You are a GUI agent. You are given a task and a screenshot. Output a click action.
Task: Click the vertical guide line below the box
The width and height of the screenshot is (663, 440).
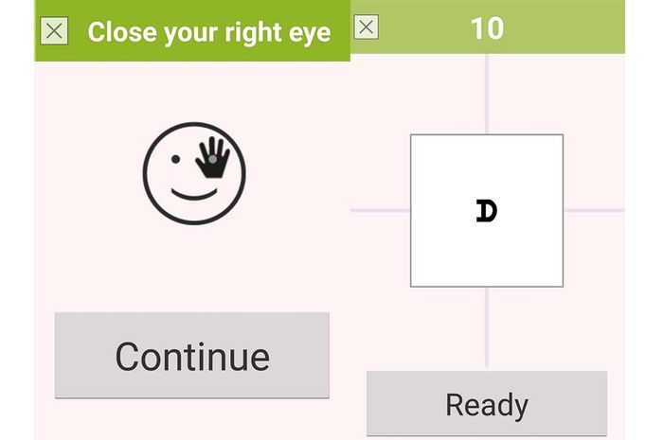[487, 327]
